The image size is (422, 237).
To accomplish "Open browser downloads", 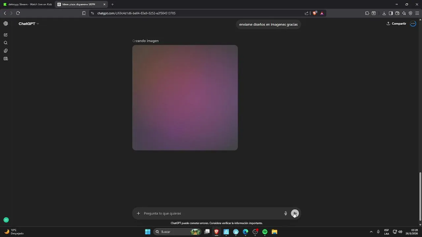I will [384, 13].
